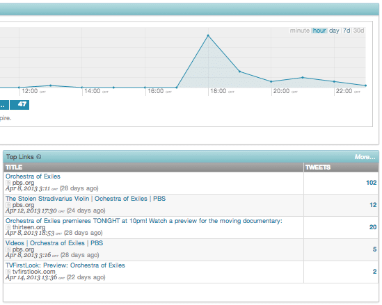Screen dimensions: 382x305
Task: Click the 102 tweets count
Action: (372, 183)
